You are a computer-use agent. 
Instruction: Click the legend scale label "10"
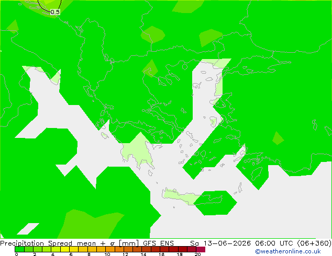tap(107, 254)
